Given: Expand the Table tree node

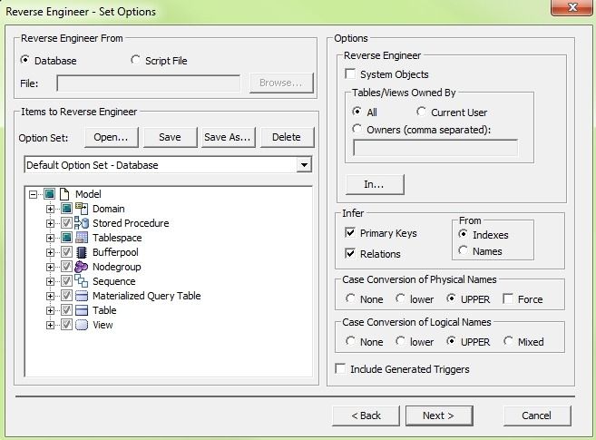Looking at the screenshot, I should [50, 310].
